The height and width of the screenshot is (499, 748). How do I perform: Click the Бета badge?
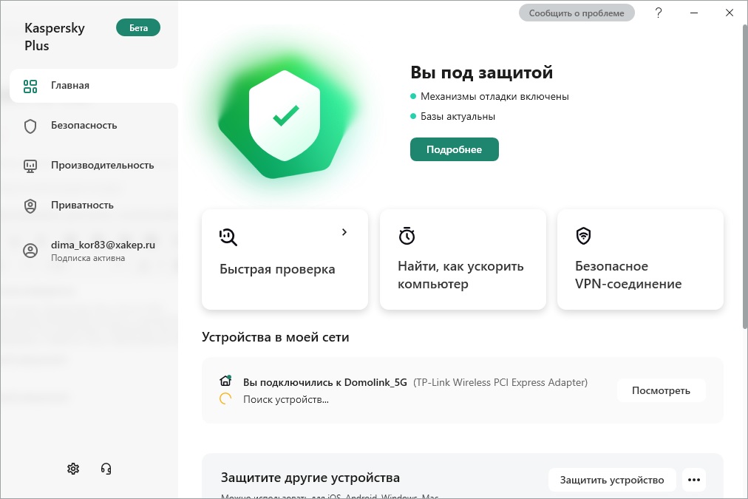(138, 27)
